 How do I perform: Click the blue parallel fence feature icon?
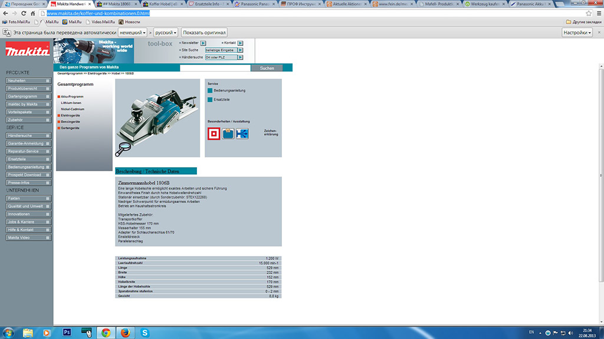[x=242, y=134]
